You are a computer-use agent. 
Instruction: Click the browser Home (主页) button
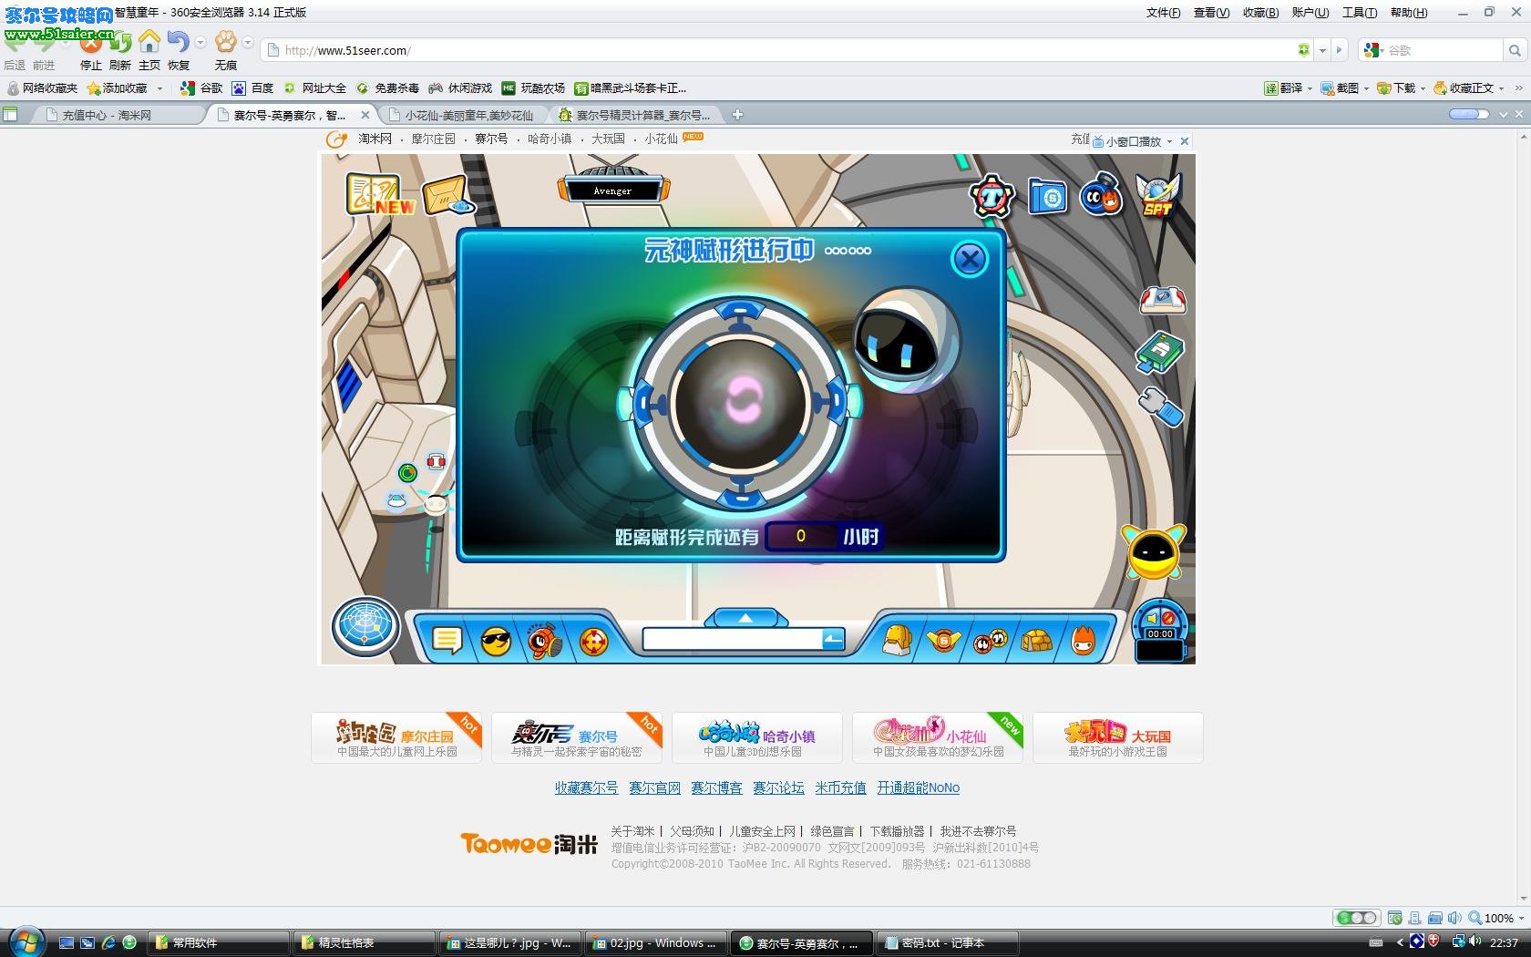(x=149, y=51)
